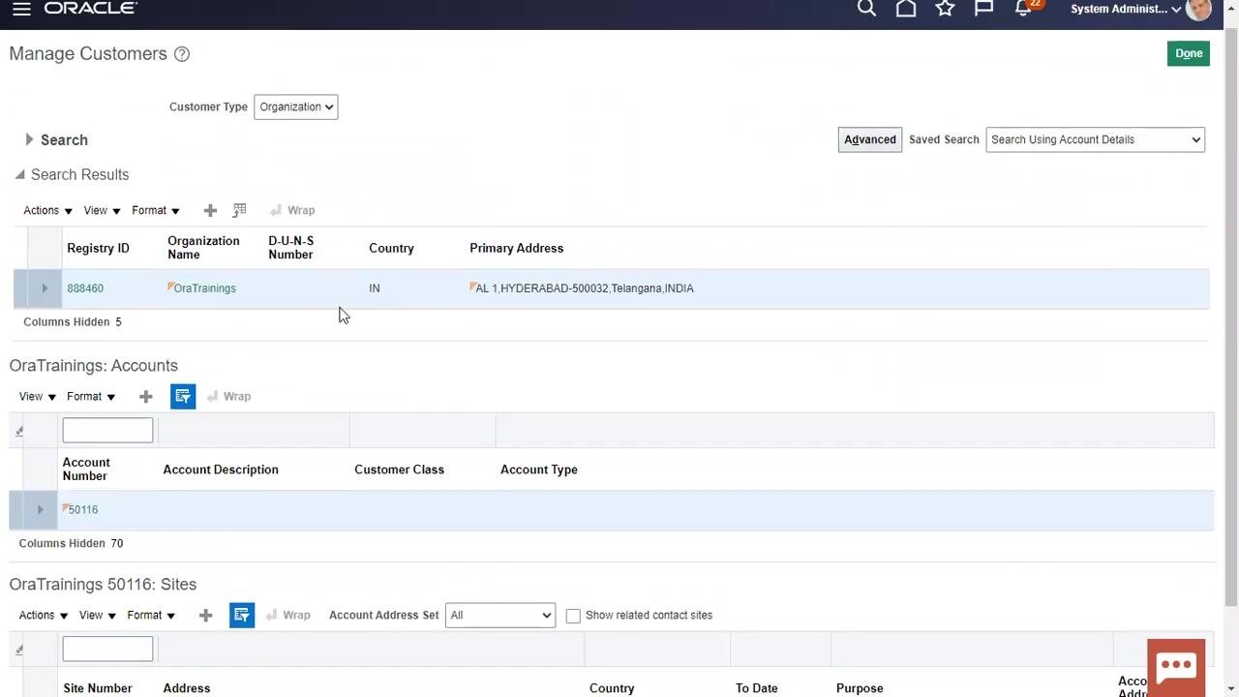Toggle Query By Example in Accounts toolbar
This screenshot has height=697, width=1239.
[x=183, y=396]
